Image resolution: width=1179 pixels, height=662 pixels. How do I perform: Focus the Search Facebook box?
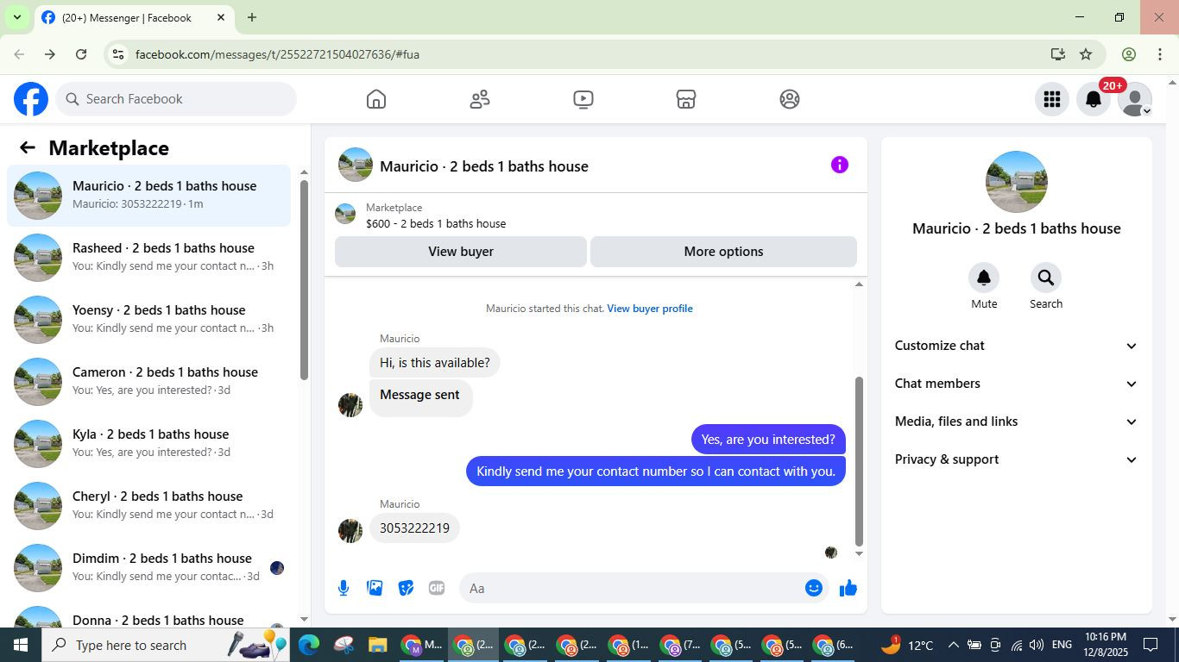[176, 99]
